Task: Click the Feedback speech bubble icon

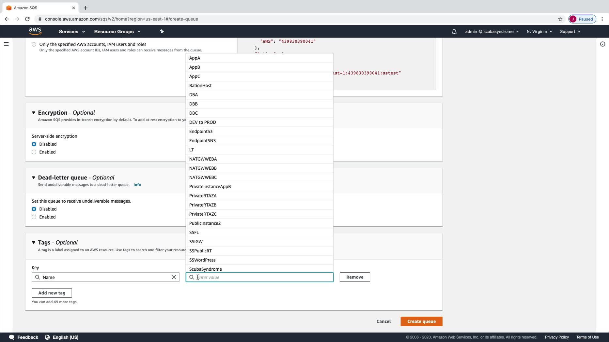Action: click(12, 337)
